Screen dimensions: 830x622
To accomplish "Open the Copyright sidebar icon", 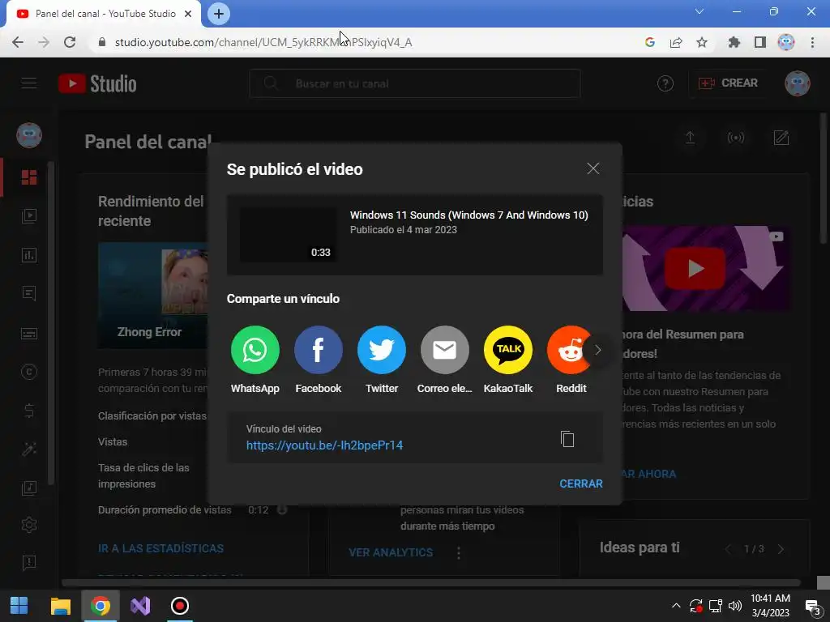I will click(29, 373).
